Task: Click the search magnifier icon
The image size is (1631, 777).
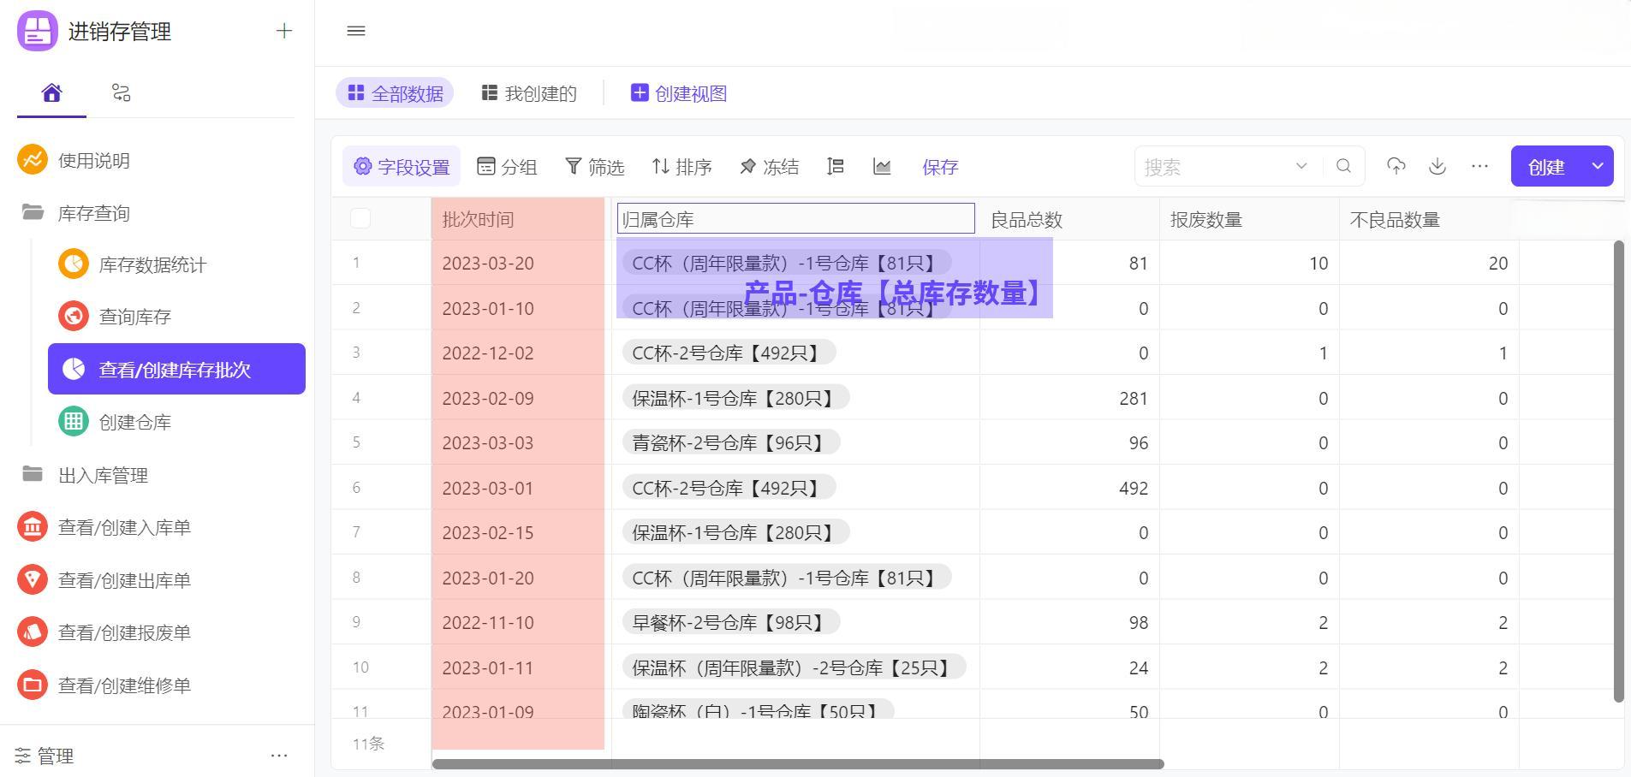Action: pyautogui.click(x=1343, y=166)
